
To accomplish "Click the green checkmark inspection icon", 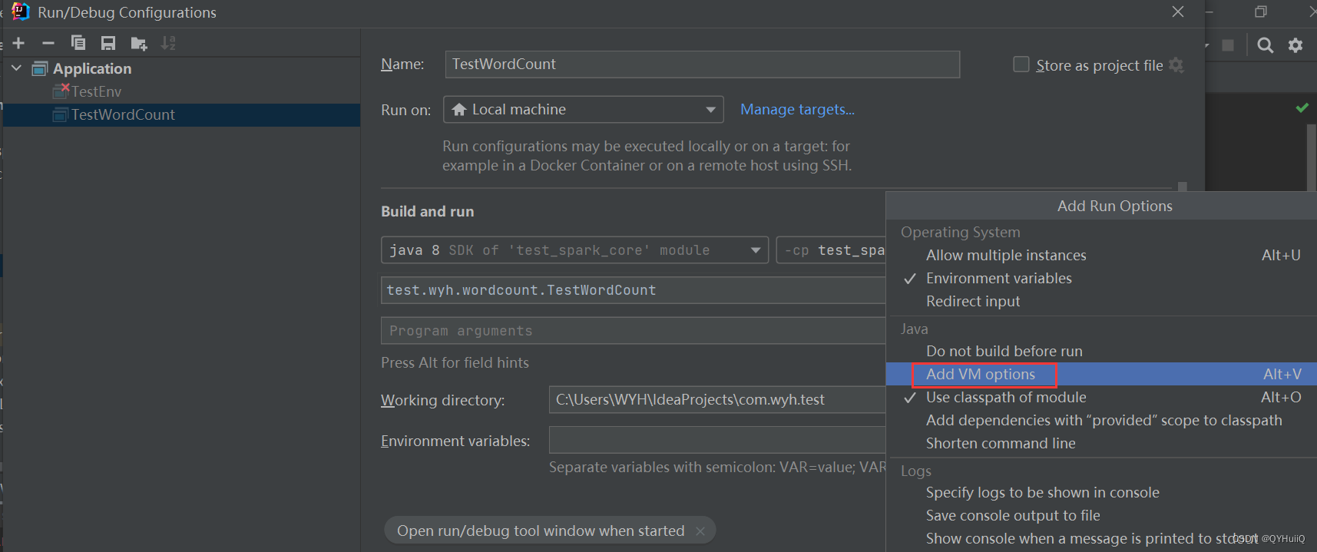I will (1302, 107).
